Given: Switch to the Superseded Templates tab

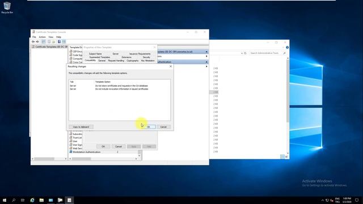Looking at the screenshot, I should (100, 57).
